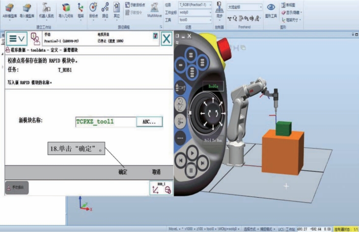Screen dimensions: 359x232
Task: Select Freehand multi-robot jog tool
Action: point(258,19)
